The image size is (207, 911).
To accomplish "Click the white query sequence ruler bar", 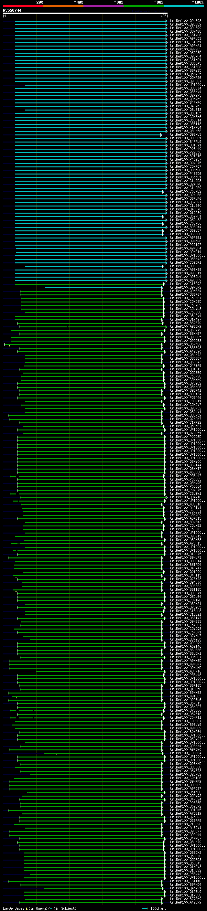I will click(85, 14).
